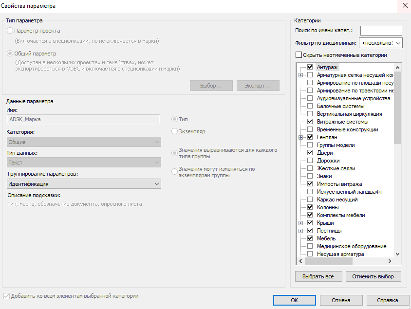Click scroll-up arrow of category list
The image size is (411, 309).
[x=397, y=68]
